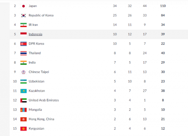This screenshot has height=136, width=188.
Task: Click the Republic of Korea flag icon
Action: [x=23, y=15]
